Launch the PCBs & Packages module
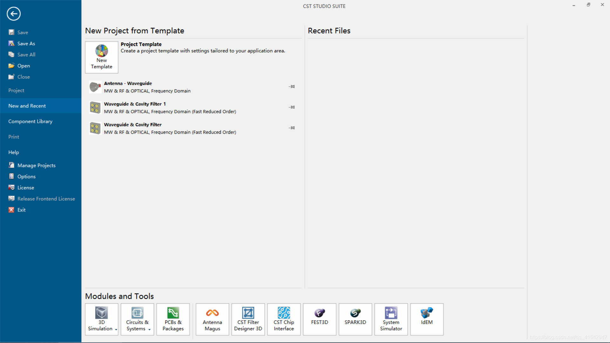The height and width of the screenshot is (343, 610). [x=173, y=319]
